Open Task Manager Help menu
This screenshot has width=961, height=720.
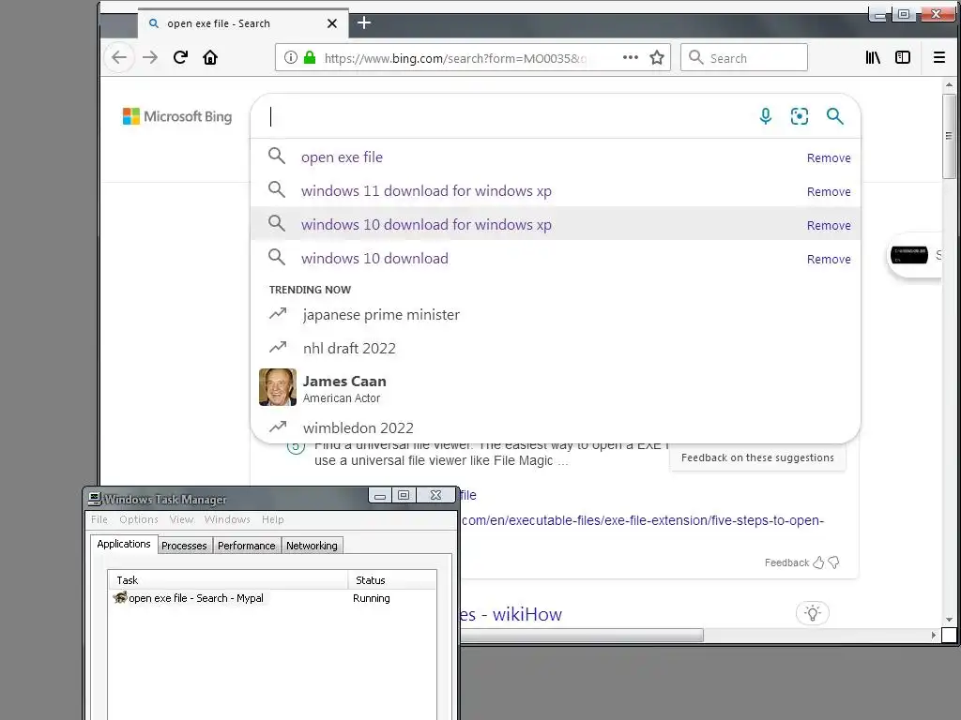273,519
